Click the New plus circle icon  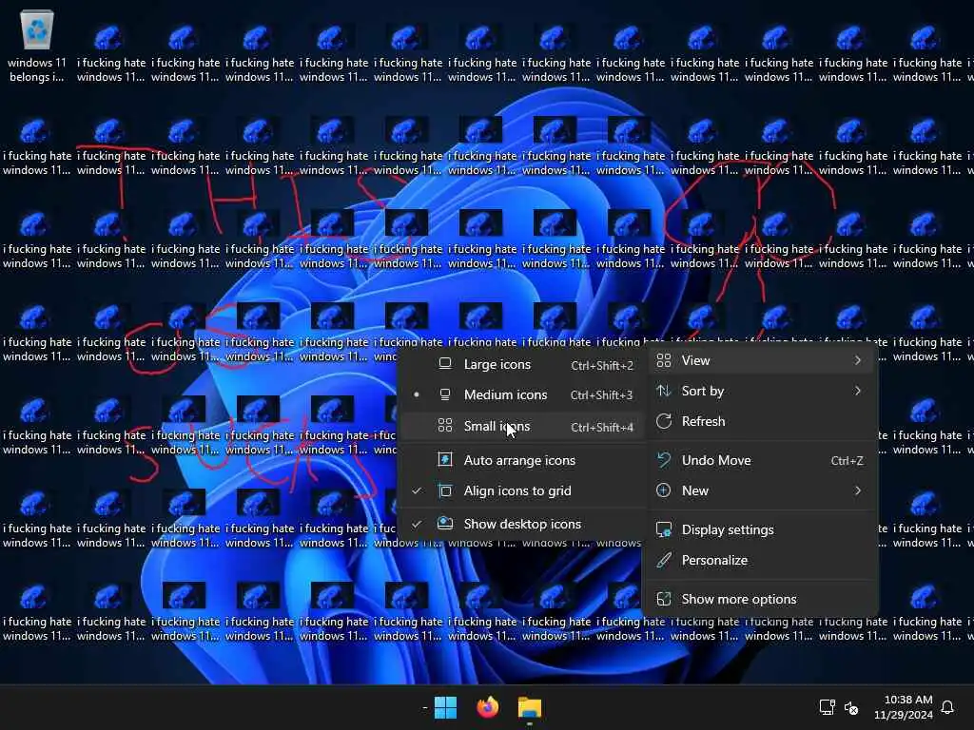pyautogui.click(x=663, y=490)
